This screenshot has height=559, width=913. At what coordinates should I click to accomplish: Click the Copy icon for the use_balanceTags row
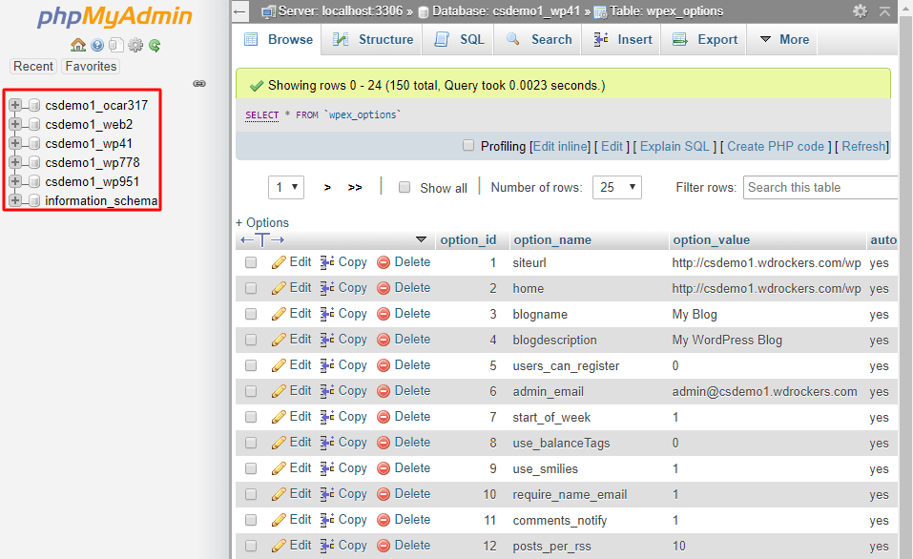(x=326, y=443)
